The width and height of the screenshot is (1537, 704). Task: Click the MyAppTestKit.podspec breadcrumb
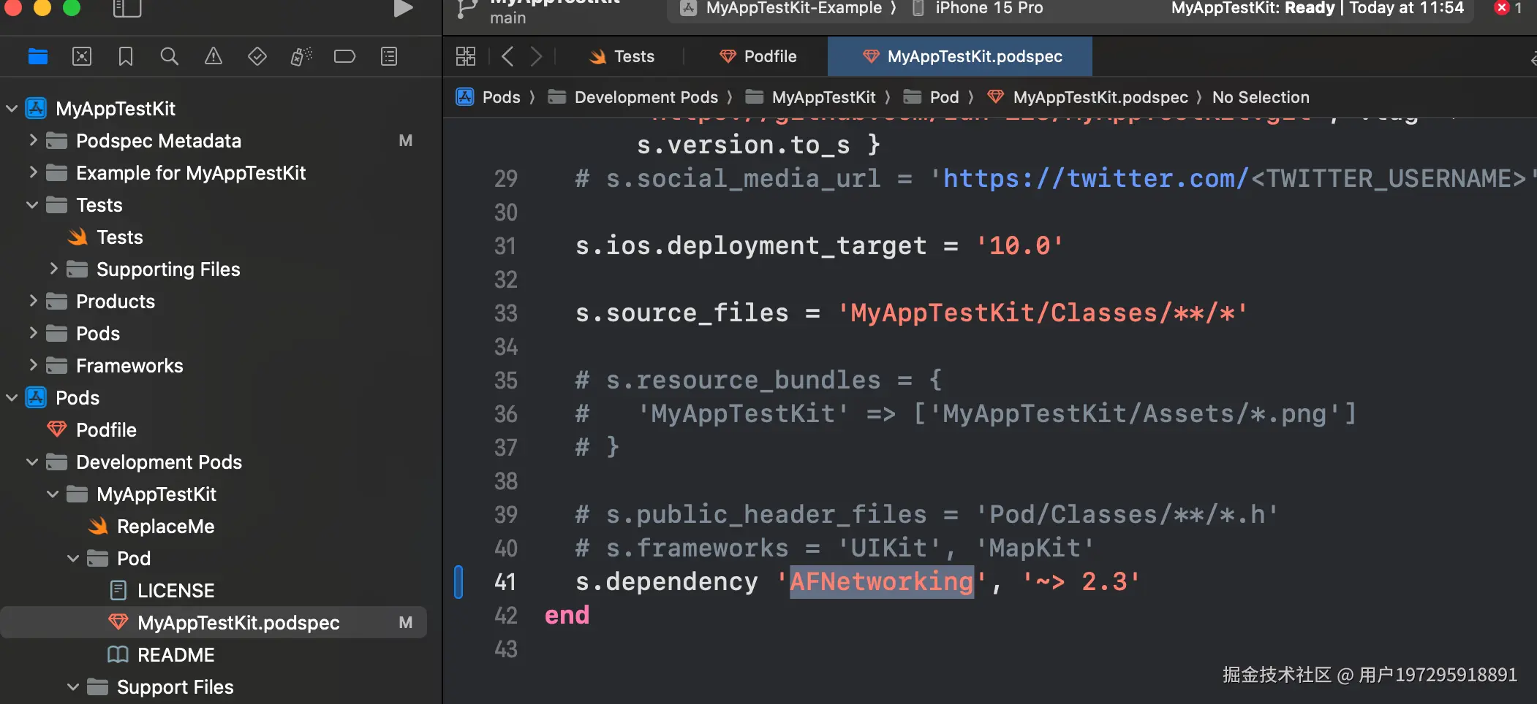coord(1088,97)
